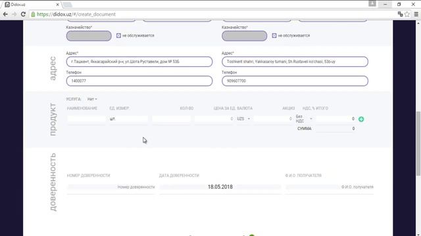Open a new browser tab
421x236 pixels.
[67, 5]
